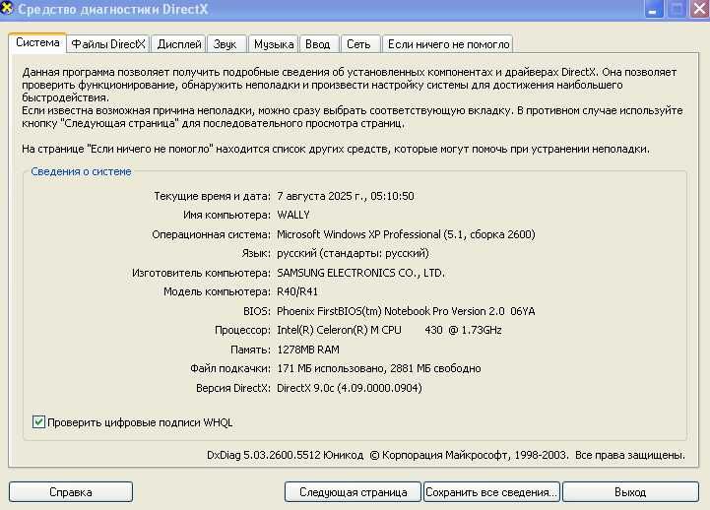Click the Файл подкачки label
The height and width of the screenshot is (510, 710).
(230, 369)
